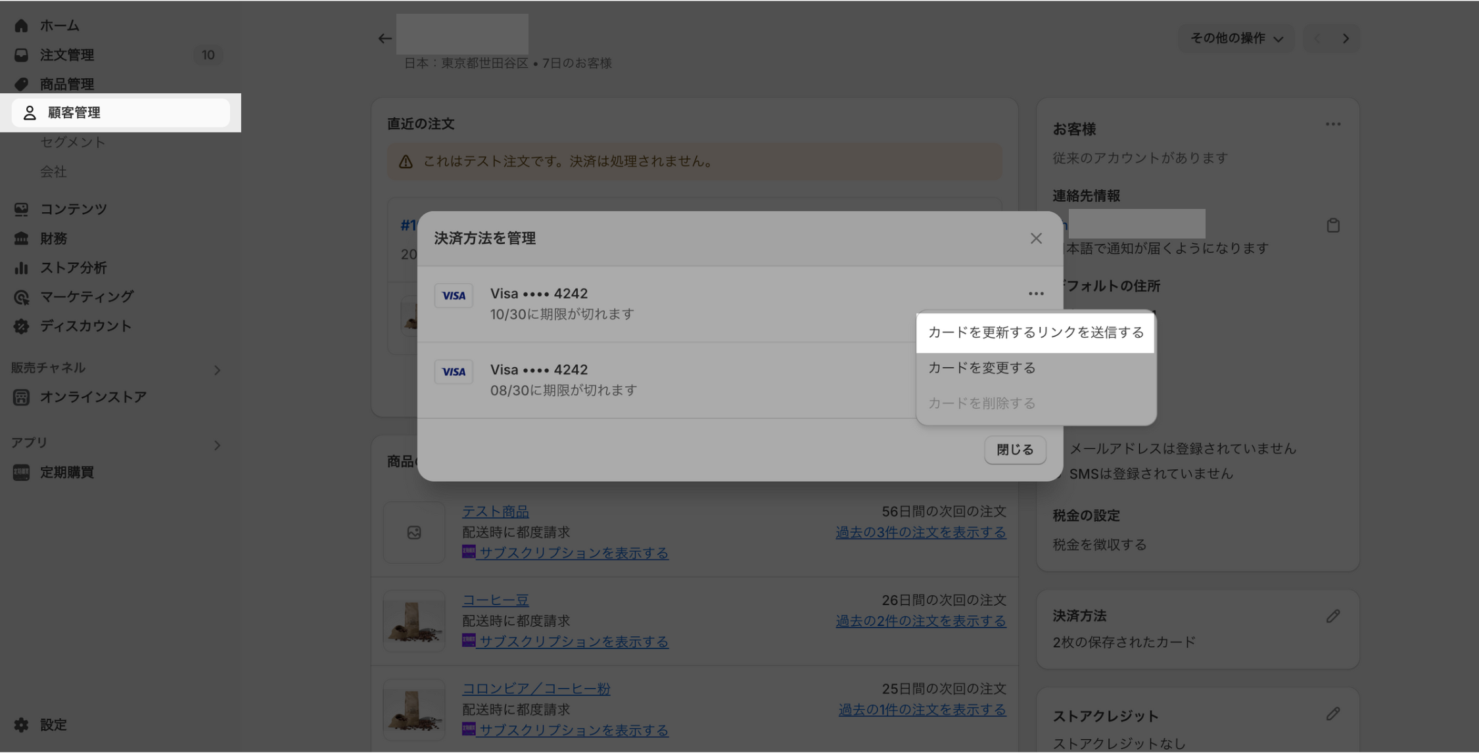This screenshot has height=753, width=1479.
Task: Open Analytics (ストア分析) bar chart icon
Action: 21,267
